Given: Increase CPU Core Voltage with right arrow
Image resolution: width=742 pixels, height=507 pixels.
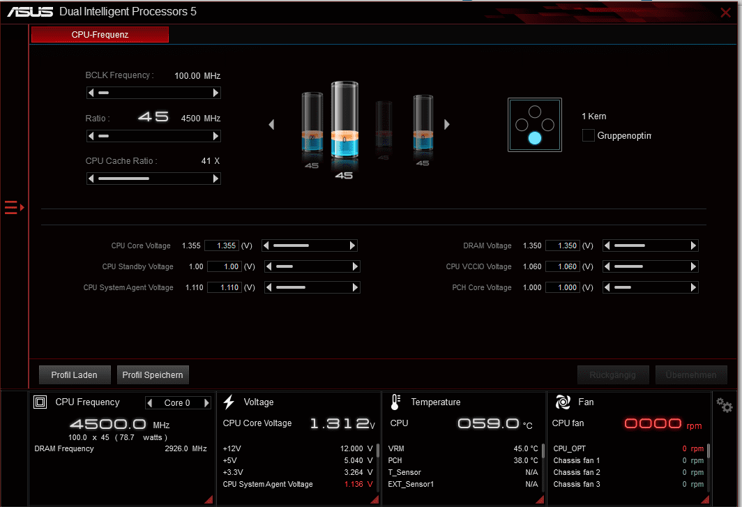Looking at the screenshot, I should (352, 245).
